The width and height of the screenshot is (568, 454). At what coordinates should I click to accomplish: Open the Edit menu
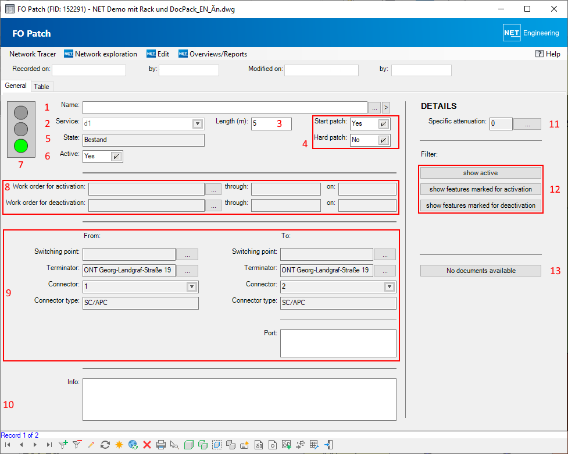click(158, 54)
